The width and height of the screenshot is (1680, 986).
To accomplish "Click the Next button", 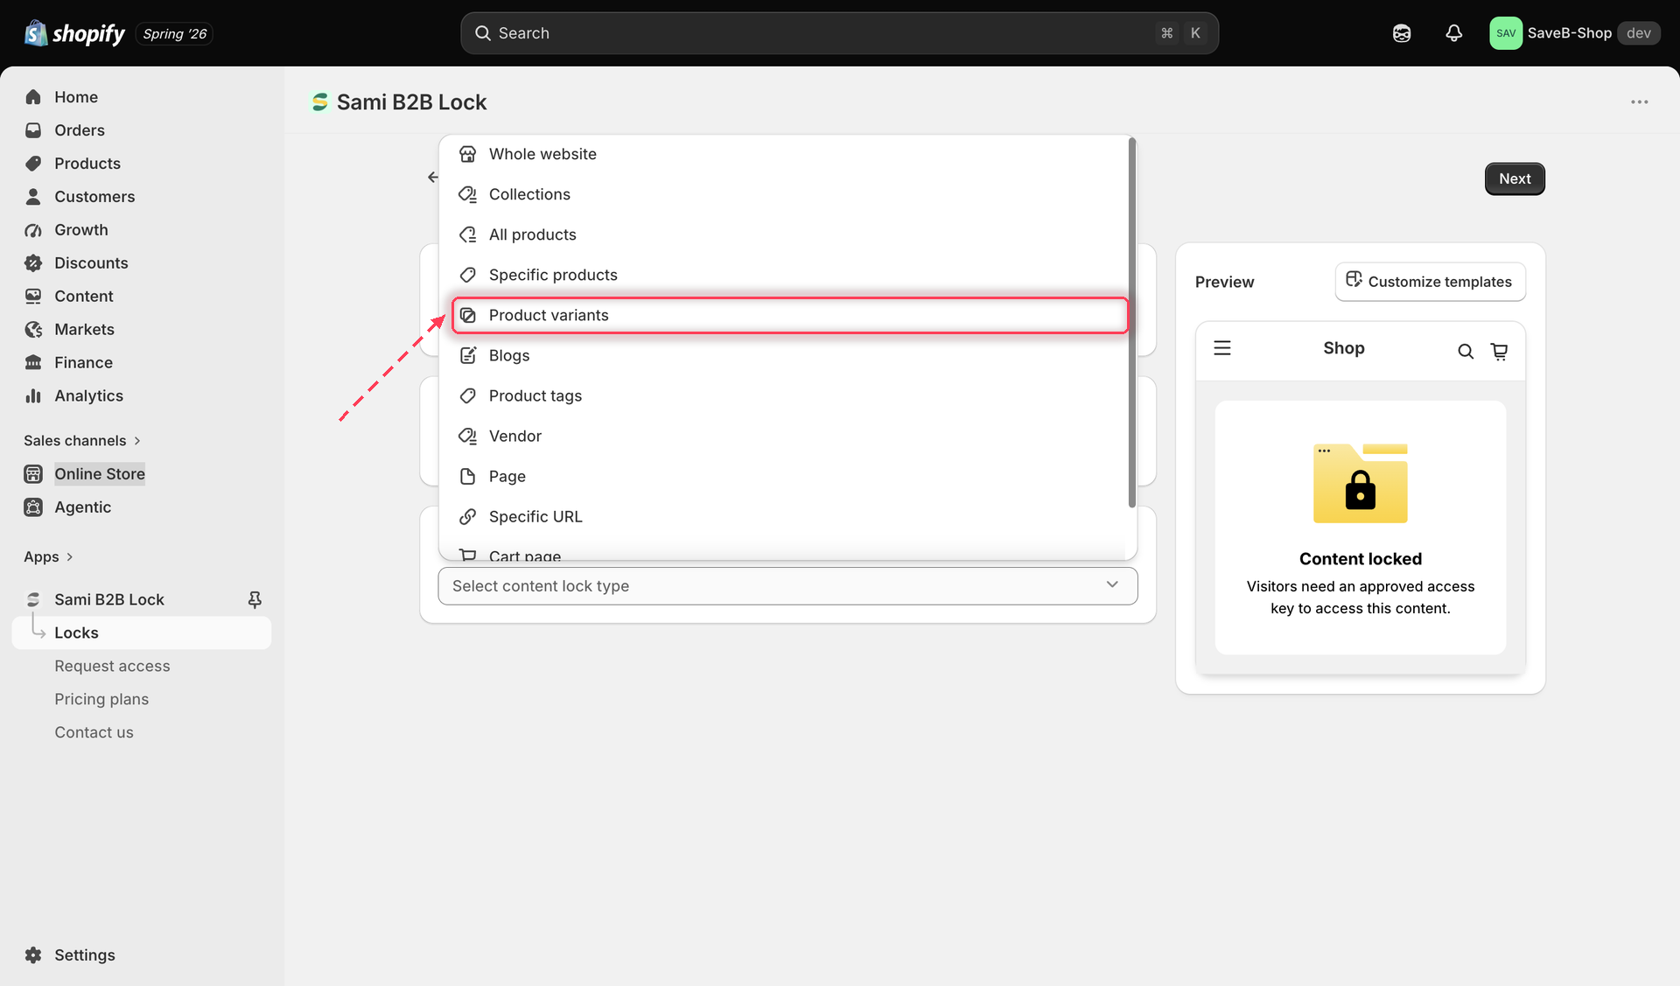I will pyautogui.click(x=1515, y=178).
